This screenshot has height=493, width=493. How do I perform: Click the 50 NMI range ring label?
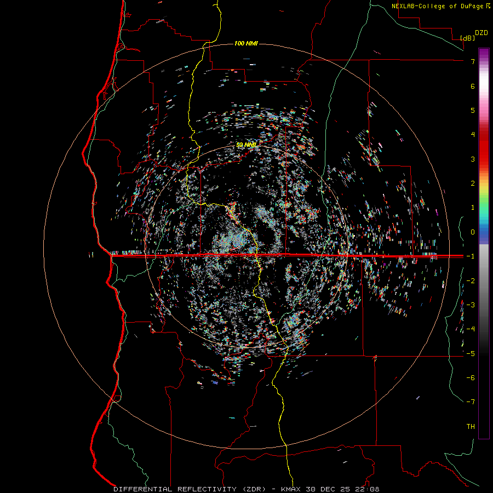pyautogui.click(x=246, y=145)
